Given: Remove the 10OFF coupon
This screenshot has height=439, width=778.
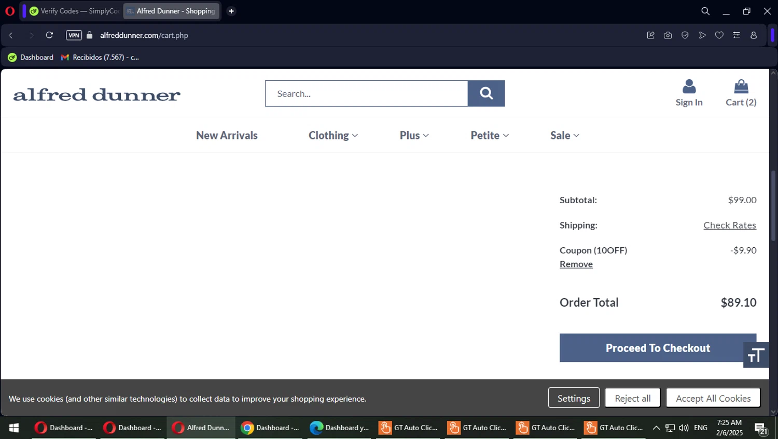Looking at the screenshot, I should (x=576, y=264).
